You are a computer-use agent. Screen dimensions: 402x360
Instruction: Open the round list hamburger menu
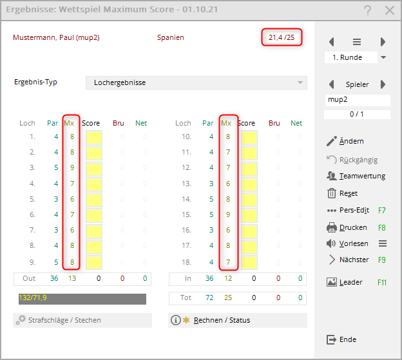click(357, 42)
